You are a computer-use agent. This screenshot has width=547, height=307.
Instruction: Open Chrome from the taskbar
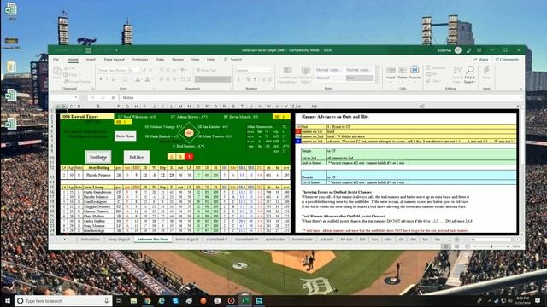click(148, 301)
